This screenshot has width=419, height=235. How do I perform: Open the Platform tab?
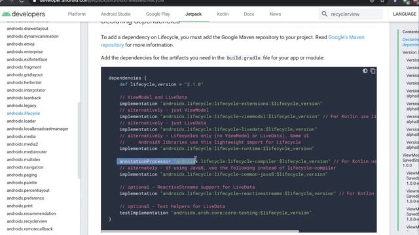click(x=77, y=14)
